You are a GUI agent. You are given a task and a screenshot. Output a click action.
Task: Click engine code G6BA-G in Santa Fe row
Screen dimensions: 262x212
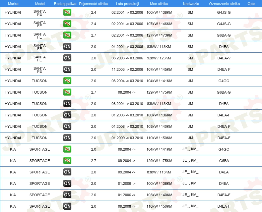click(224, 35)
